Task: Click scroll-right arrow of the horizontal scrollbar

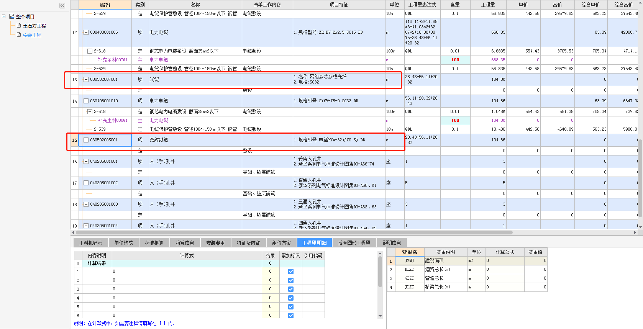Action: [x=635, y=232]
